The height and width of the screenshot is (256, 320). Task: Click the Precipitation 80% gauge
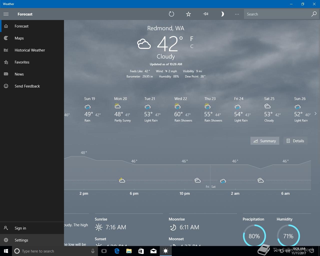pyautogui.click(x=254, y=236)
